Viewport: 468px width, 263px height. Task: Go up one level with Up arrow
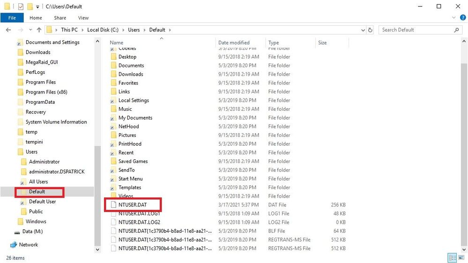pyautogui.click(x=39, y=30)
